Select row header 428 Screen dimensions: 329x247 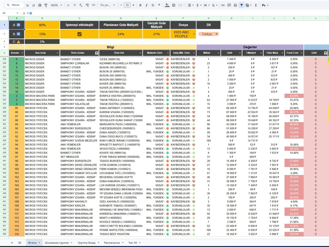[4, 108]
